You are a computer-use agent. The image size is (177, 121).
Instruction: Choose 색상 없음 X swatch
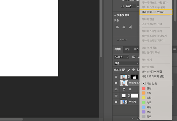point(144,83)
